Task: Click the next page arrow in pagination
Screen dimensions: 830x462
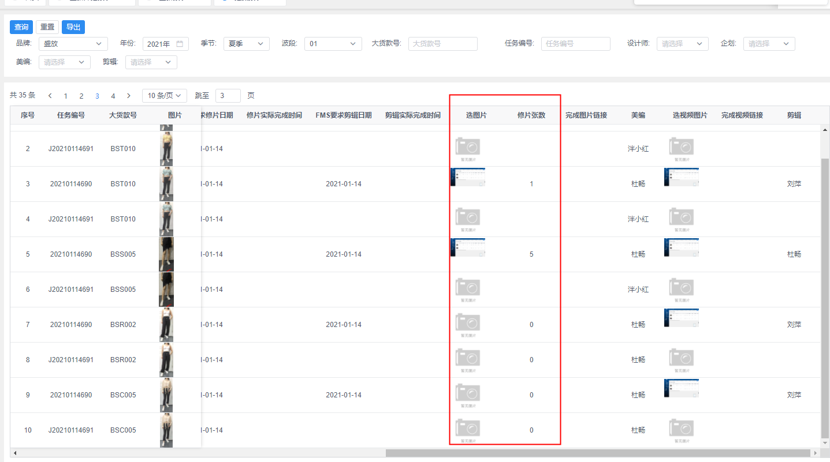Action: pos(129,96)
